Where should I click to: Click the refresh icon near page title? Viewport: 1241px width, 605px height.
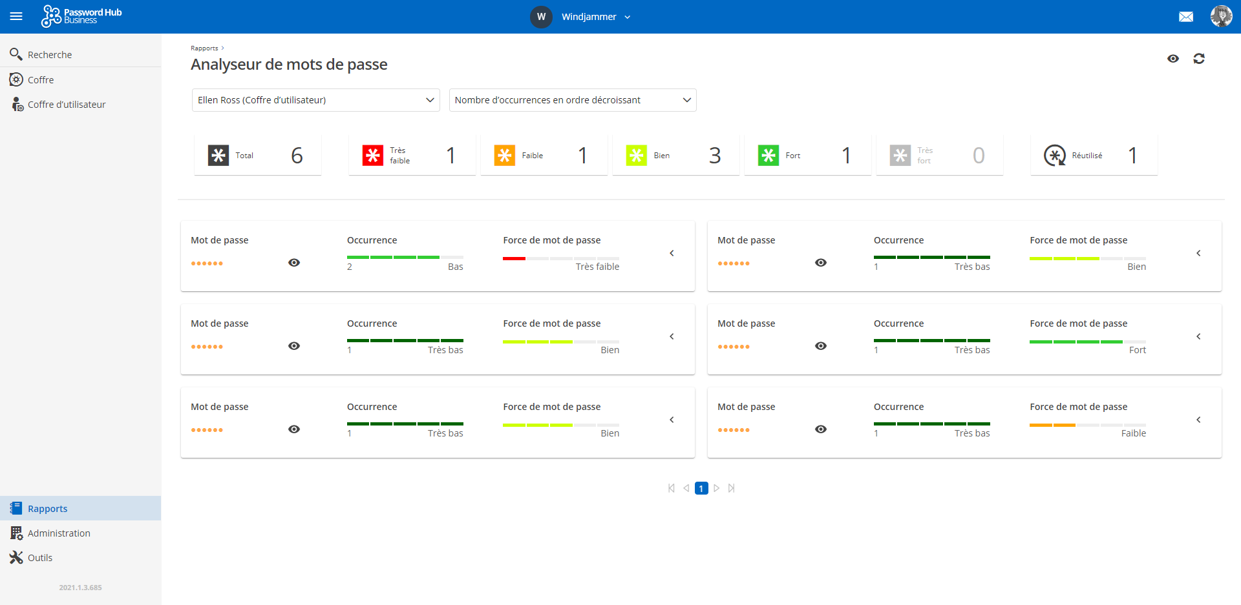coord(1198,59)
